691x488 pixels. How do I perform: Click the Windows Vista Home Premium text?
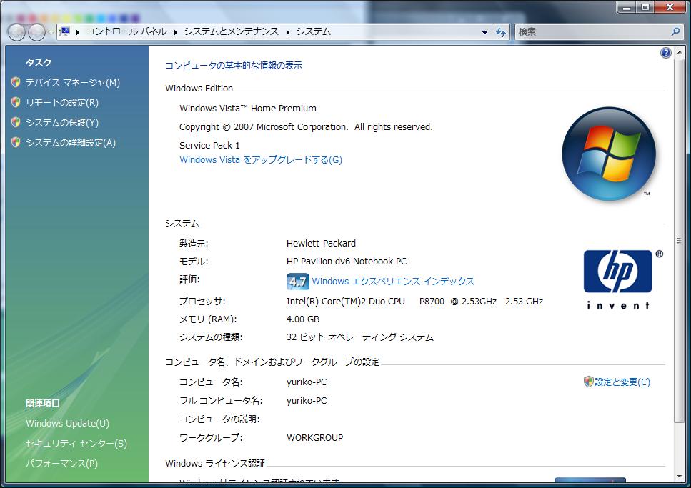(248, 108)
